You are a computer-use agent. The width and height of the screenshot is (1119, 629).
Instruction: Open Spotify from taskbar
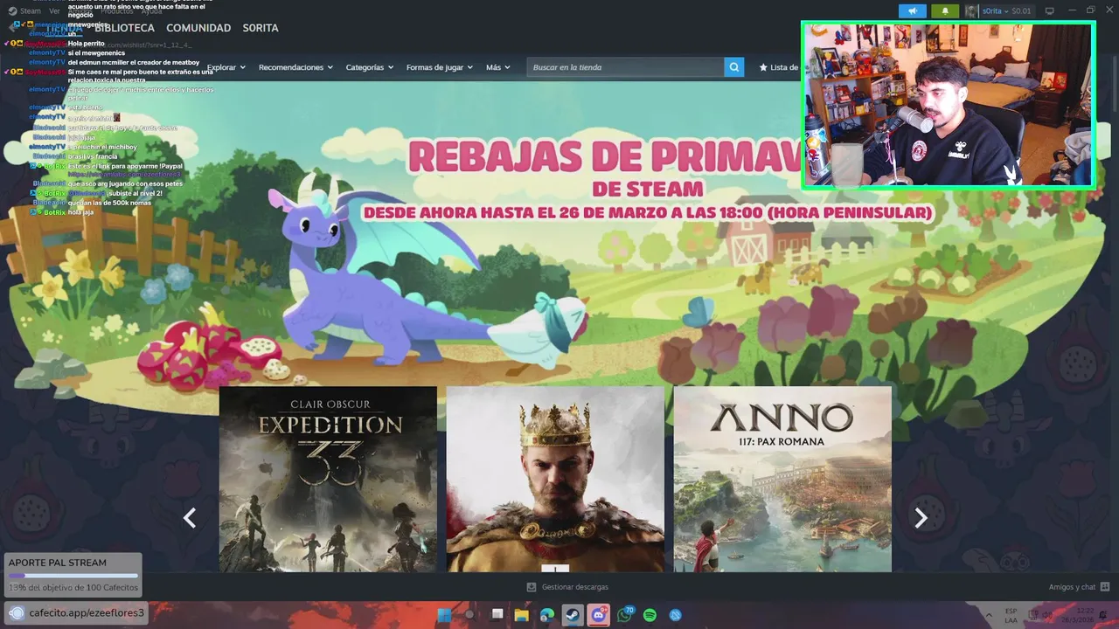[650, 615]
